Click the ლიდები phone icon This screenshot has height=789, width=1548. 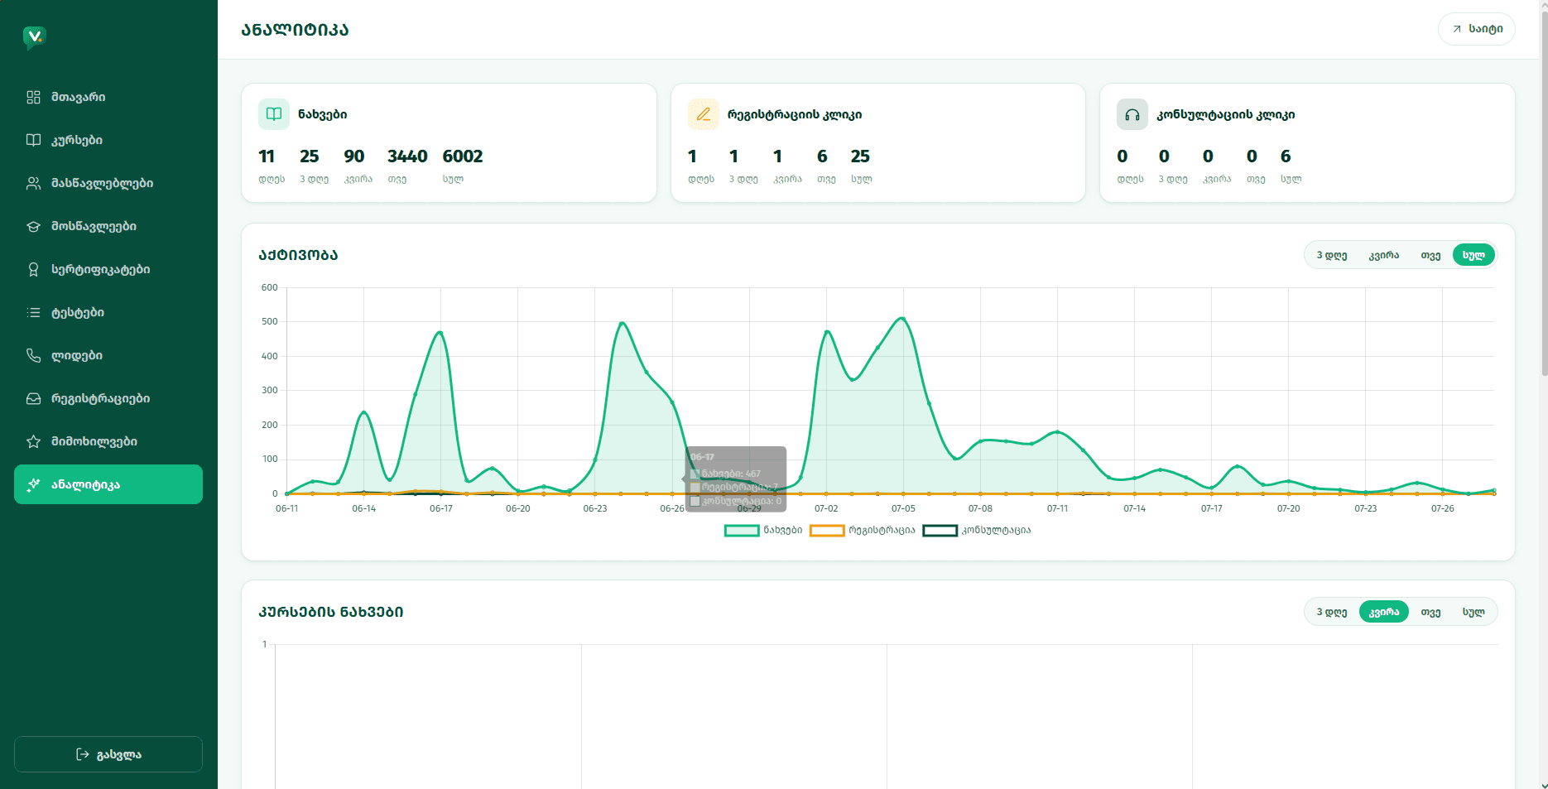pos(33,355)
